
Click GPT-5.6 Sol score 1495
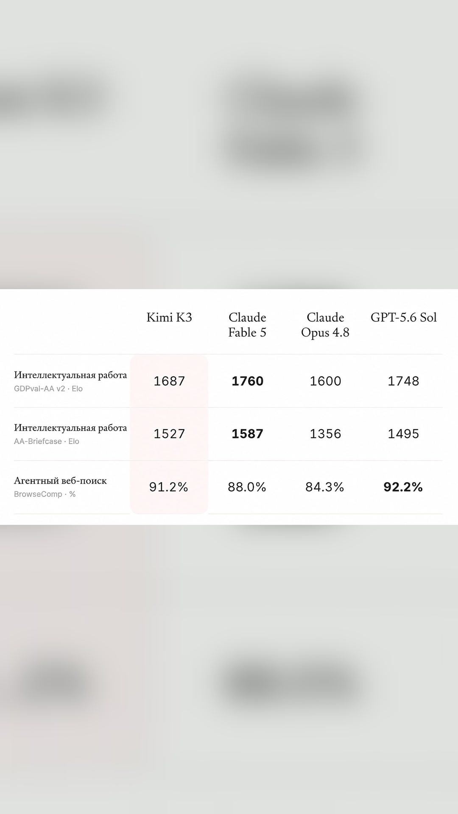[x=403, y=434]
